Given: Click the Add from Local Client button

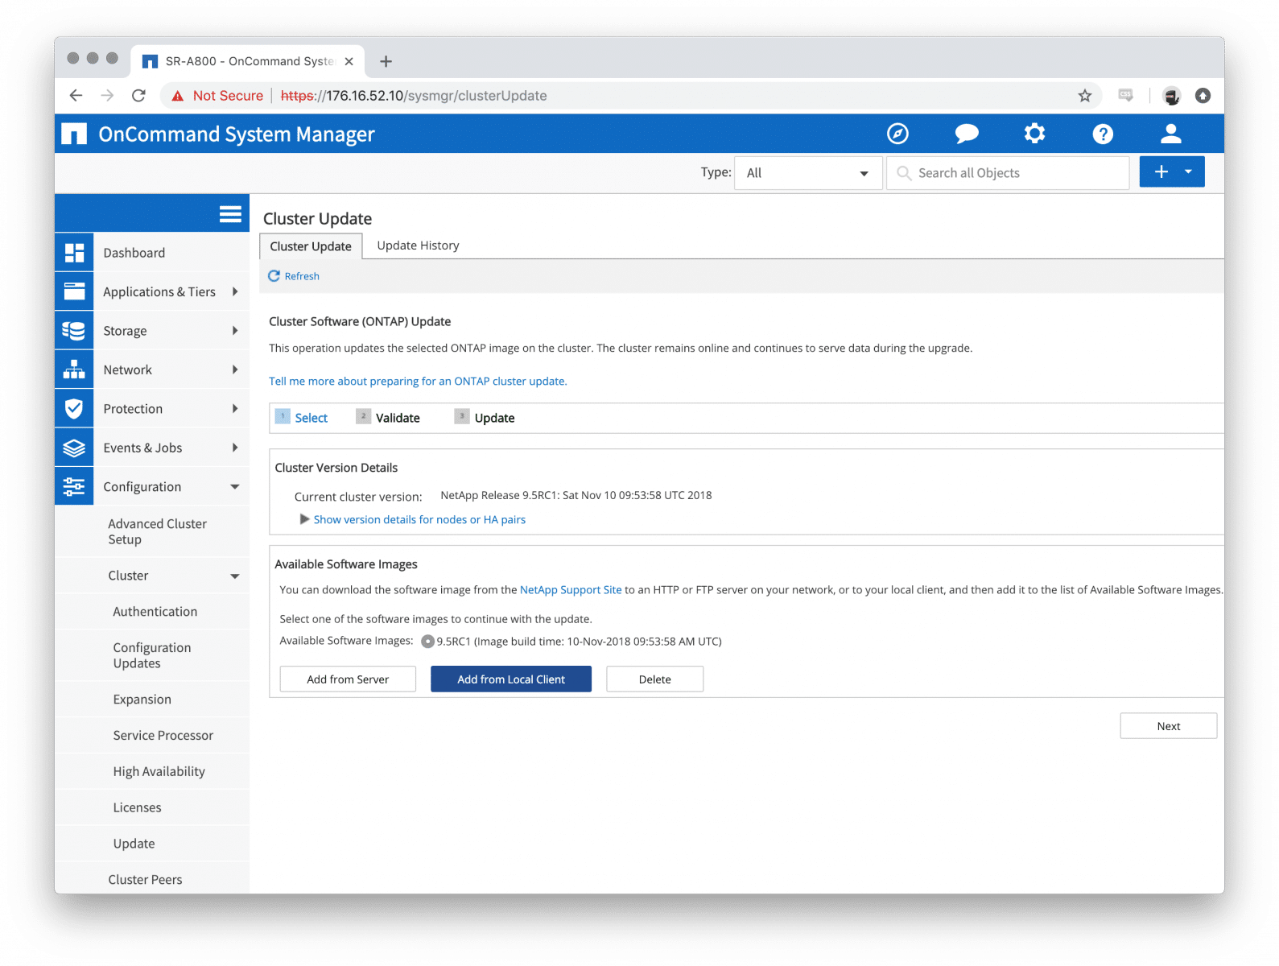Looking at the screenshot, I should pyautogui.click(x=511, y=679).
